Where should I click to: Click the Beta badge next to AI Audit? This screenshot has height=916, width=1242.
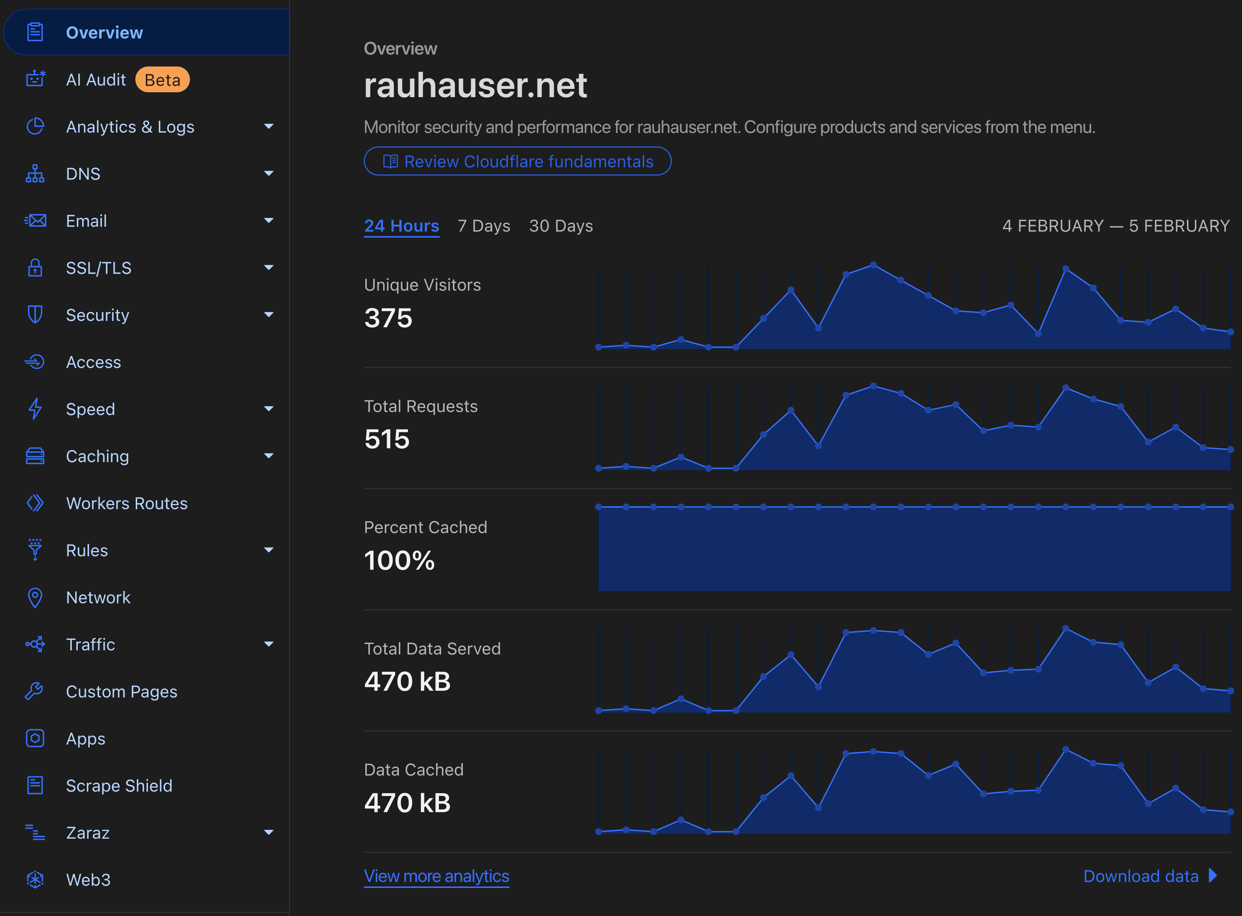[162, 80]
